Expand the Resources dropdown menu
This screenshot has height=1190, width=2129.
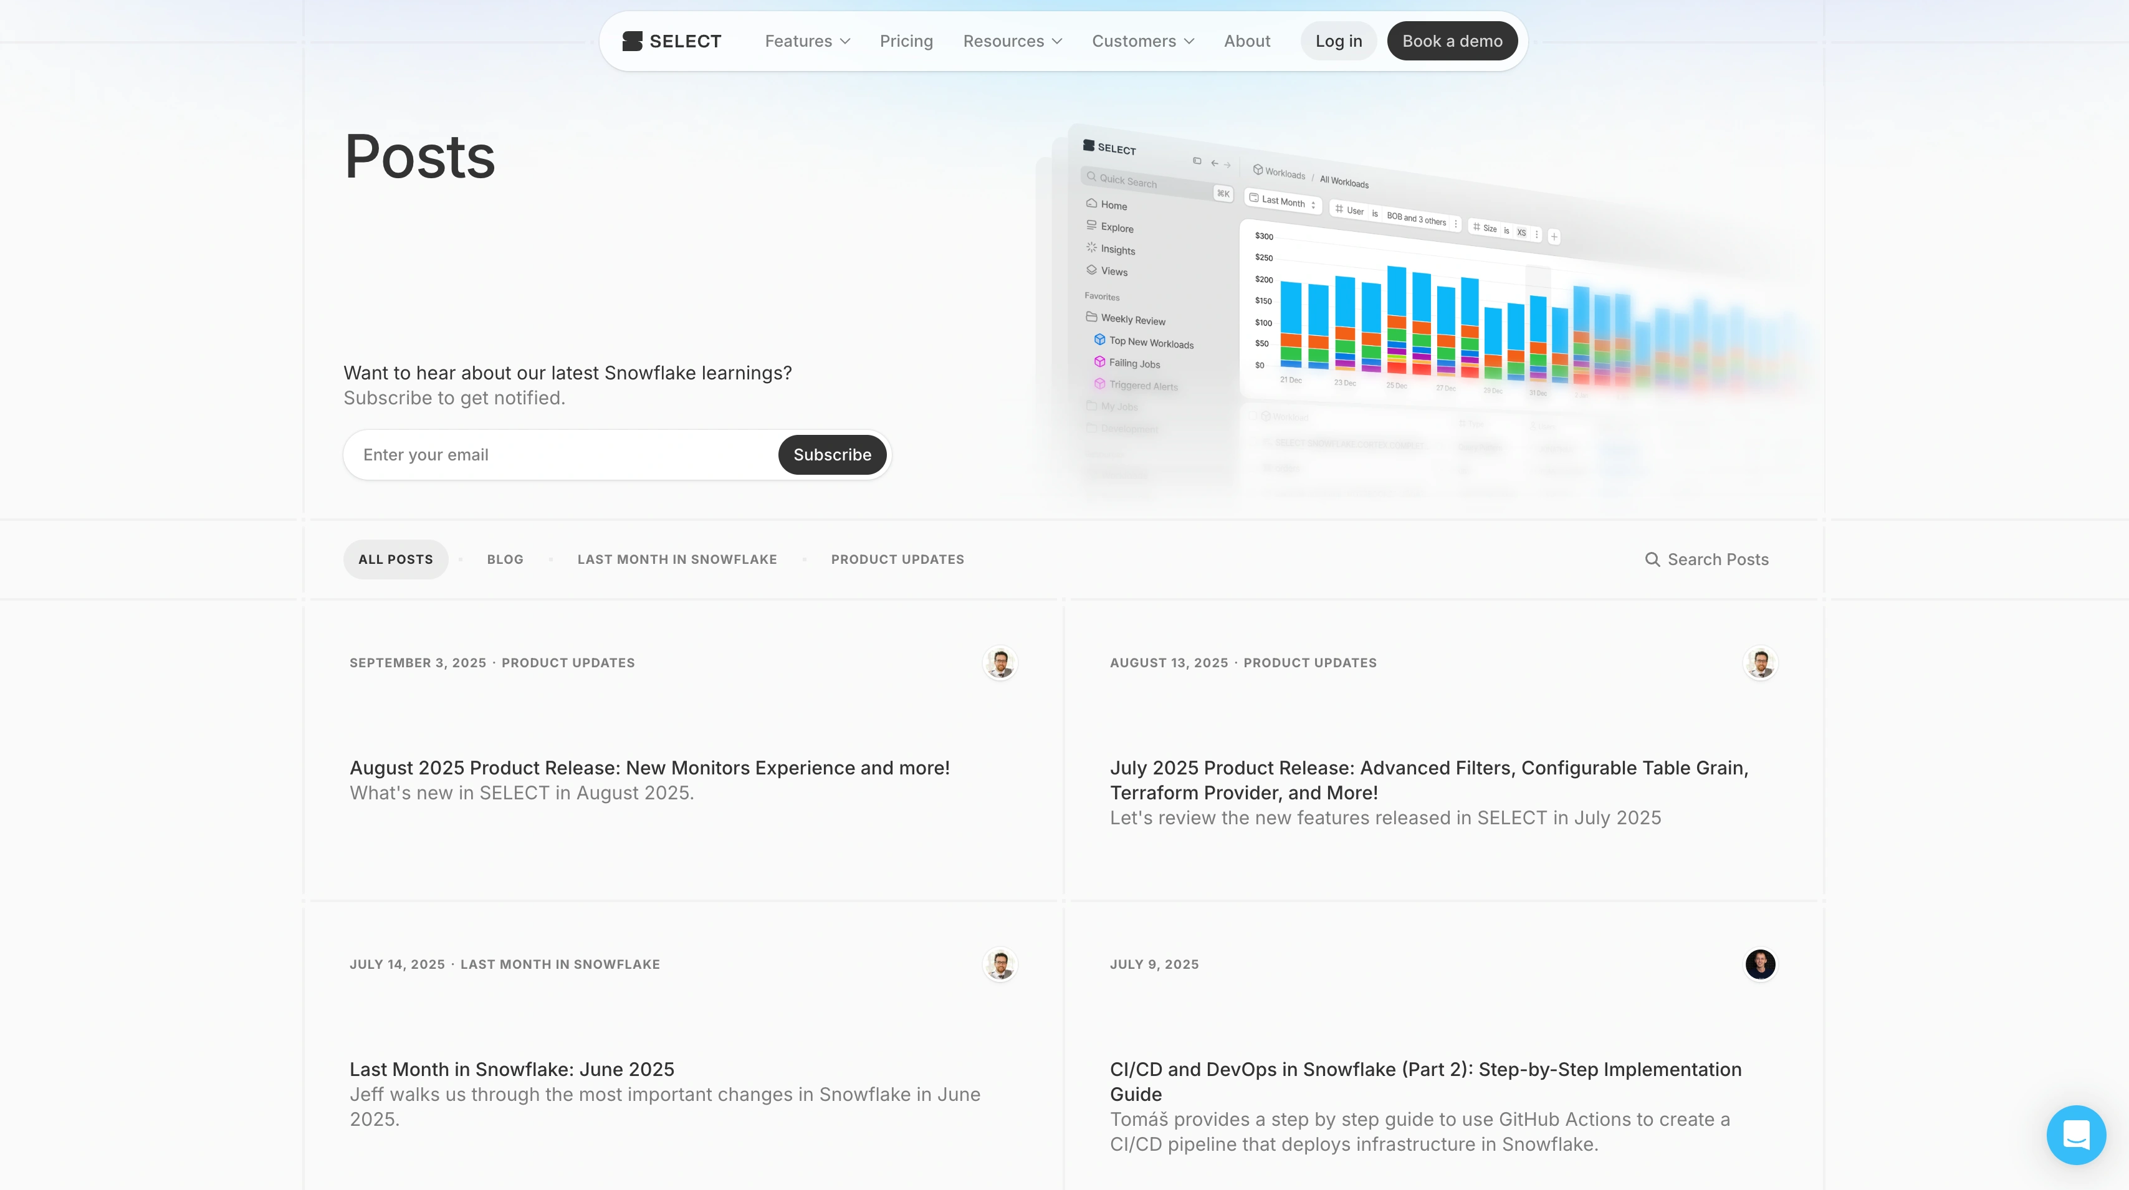(1012, 41)
